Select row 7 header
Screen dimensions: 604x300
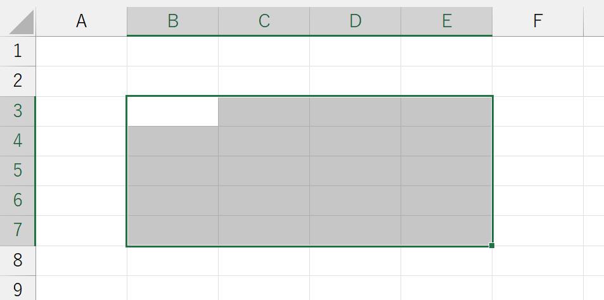click(x=18, y=230)
